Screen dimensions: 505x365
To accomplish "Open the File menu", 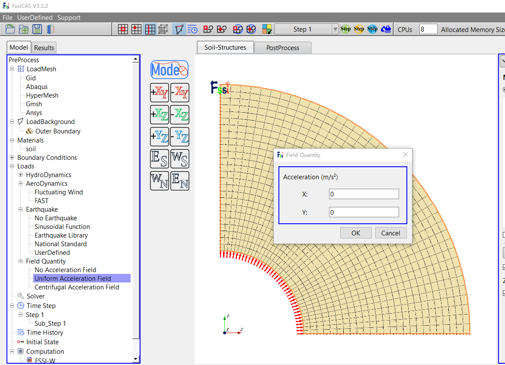I will 7,18.
